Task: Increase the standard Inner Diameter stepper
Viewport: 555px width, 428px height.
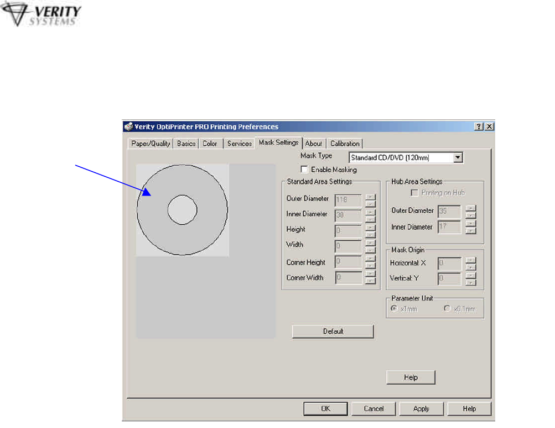Action: (x=371, y=212)
